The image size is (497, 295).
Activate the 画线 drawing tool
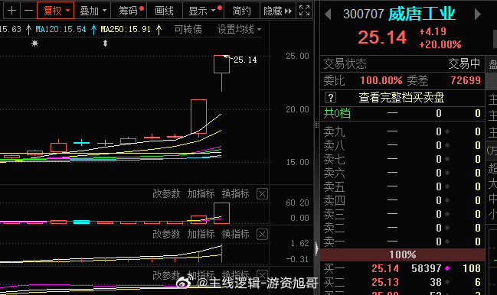[x=165, y=11]
